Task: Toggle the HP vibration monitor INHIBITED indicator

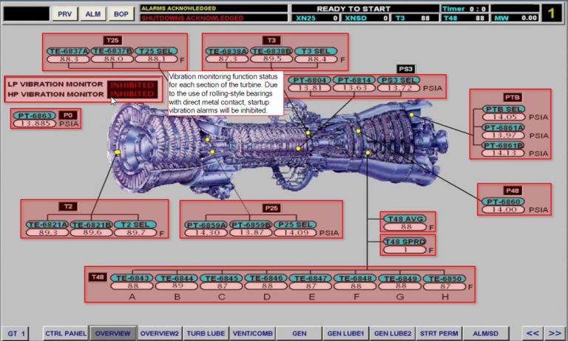Action: pos(131,94)
